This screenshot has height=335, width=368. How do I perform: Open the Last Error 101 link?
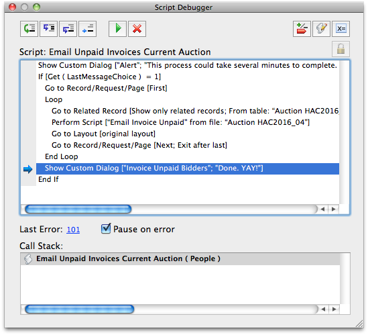73,230
